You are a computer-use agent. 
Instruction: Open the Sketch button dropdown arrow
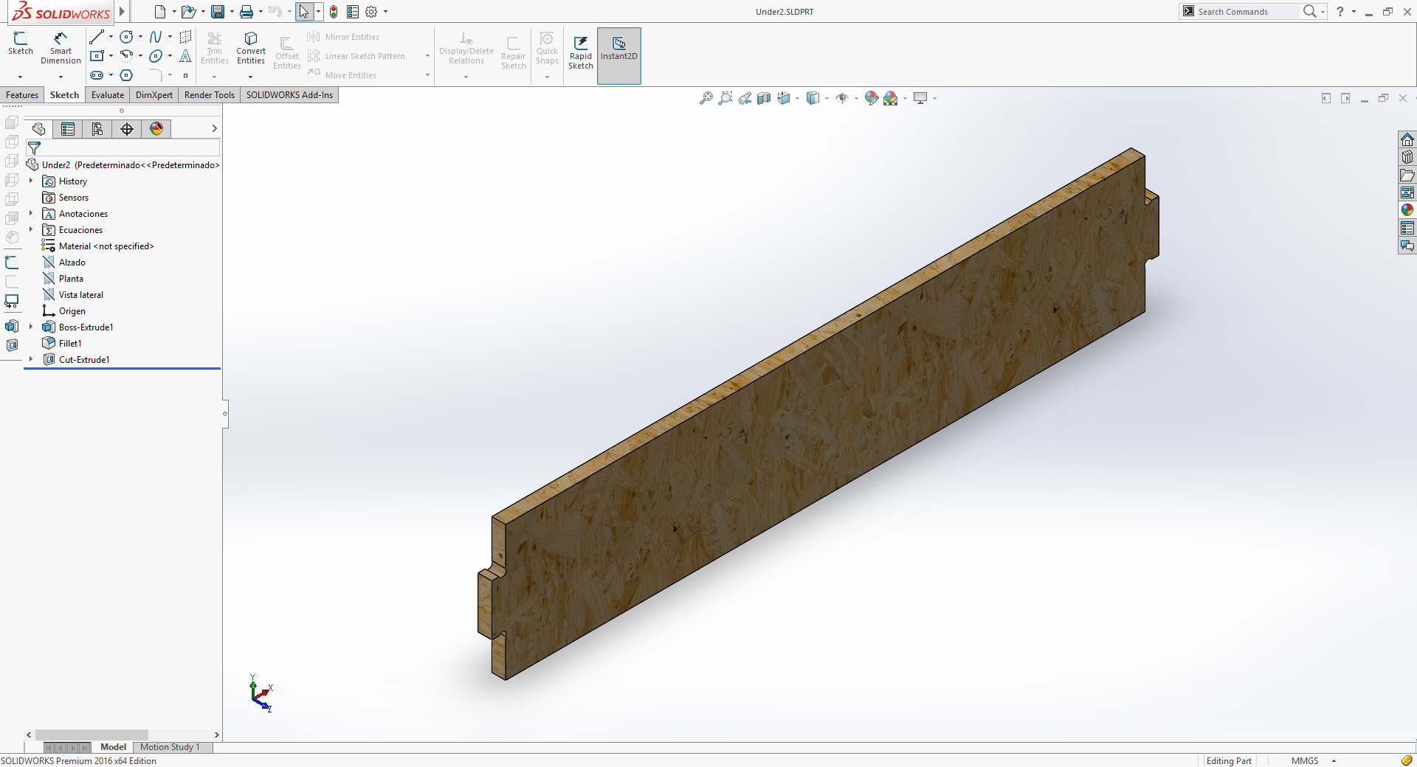21,77
